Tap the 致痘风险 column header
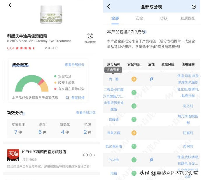Screen dimensions: 203x180 point(168,64)
